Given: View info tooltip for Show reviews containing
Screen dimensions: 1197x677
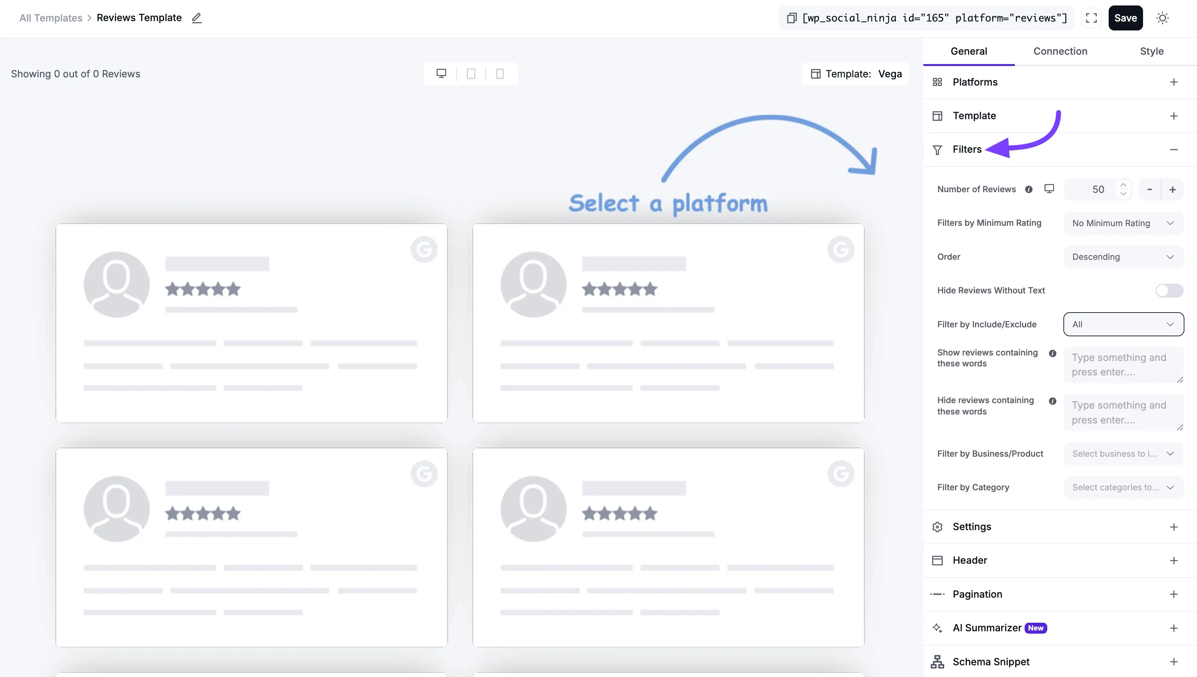Looking at the screenshot, I should [x=1053, y=354].
